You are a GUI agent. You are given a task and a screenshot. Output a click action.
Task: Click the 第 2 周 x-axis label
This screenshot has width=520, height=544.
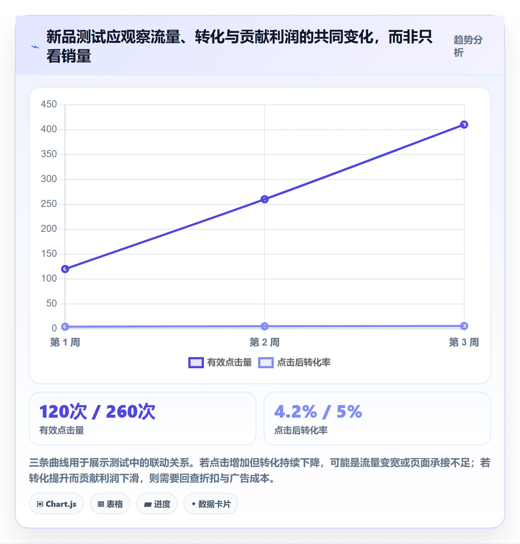click(264, 342)
